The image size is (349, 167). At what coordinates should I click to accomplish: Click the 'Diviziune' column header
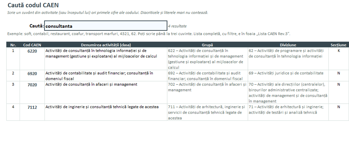point(288,45)
